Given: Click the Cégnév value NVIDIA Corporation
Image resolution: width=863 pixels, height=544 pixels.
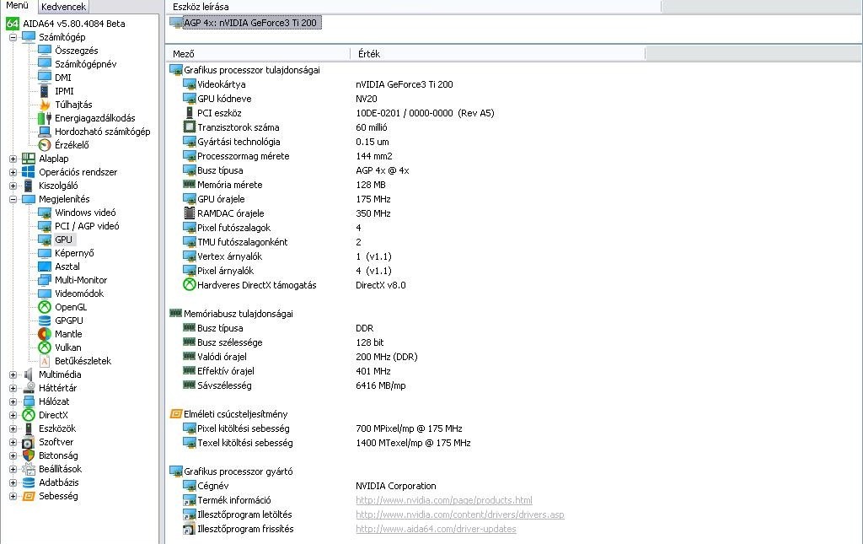Looking at the screenshot, I should pos(396,486).
